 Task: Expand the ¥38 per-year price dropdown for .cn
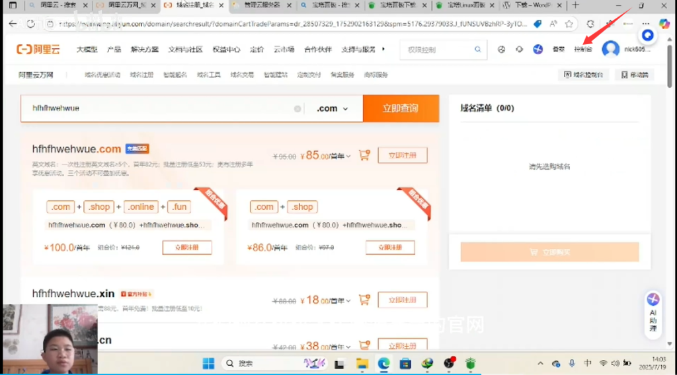348,347
